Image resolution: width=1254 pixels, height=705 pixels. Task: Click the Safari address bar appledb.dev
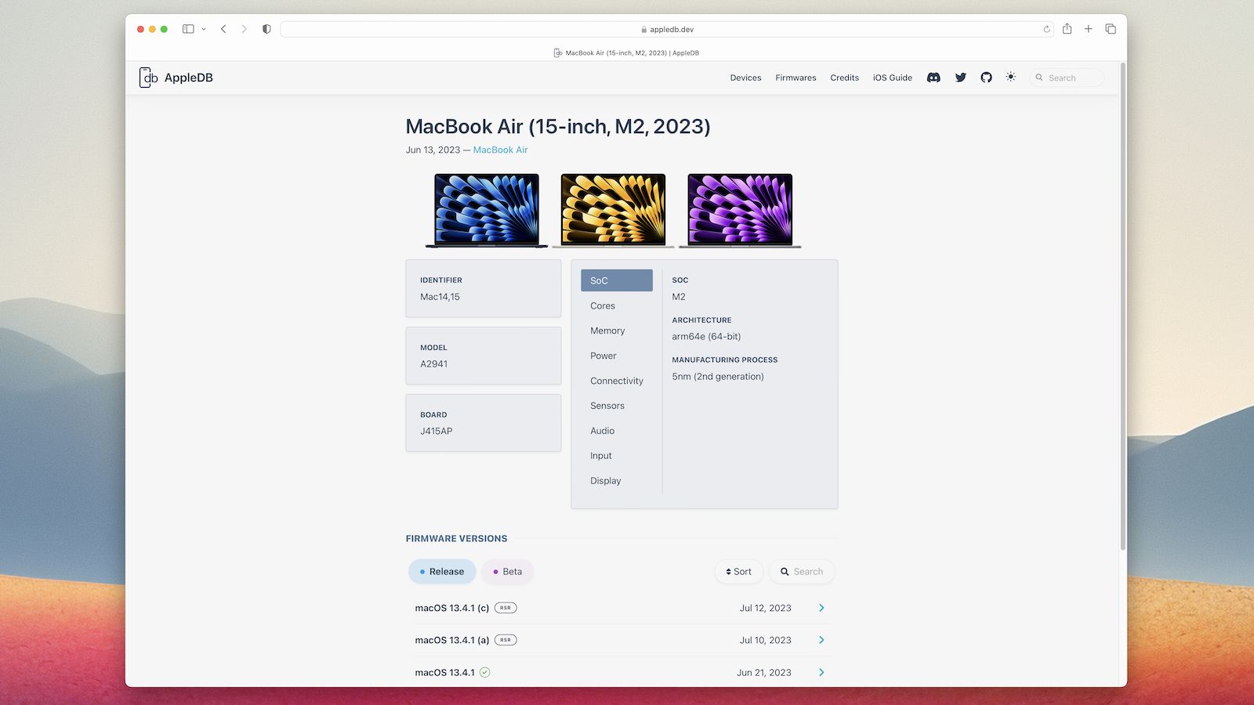(667, 29)
